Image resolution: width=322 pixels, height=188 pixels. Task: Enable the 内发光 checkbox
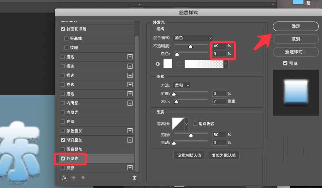click(x=63, y=112)
